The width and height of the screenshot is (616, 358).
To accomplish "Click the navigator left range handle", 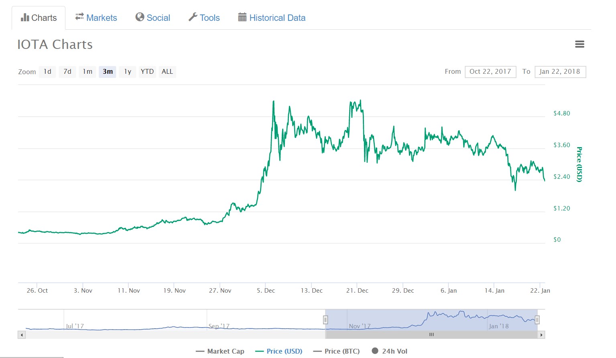I will 325,320.
